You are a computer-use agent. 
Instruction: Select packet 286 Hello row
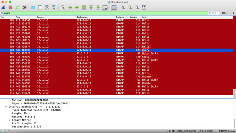click(x=117, y=20)
